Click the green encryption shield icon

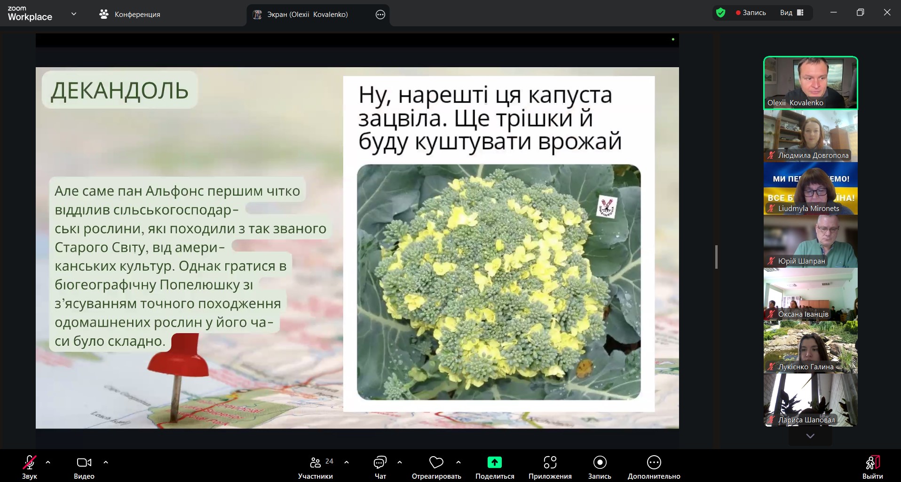[x=720, y=13]
